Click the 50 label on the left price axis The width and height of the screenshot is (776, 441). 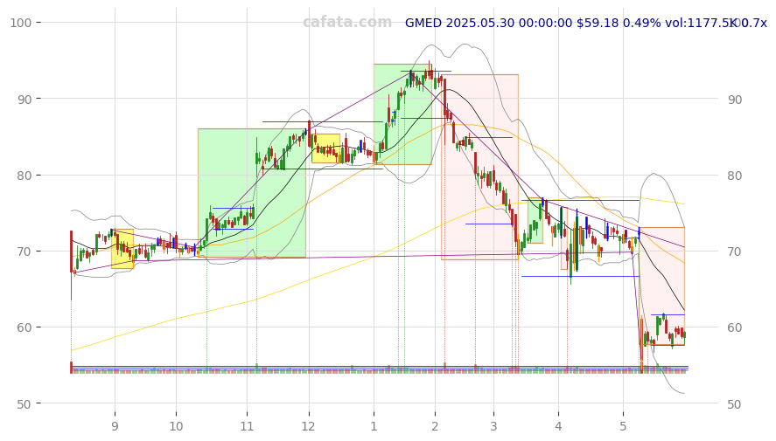point(24,404)
